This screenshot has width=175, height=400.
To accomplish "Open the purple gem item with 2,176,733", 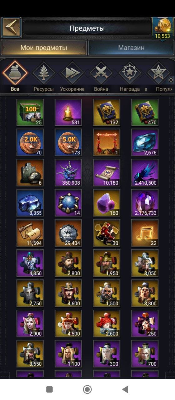I will pos(145,203).
